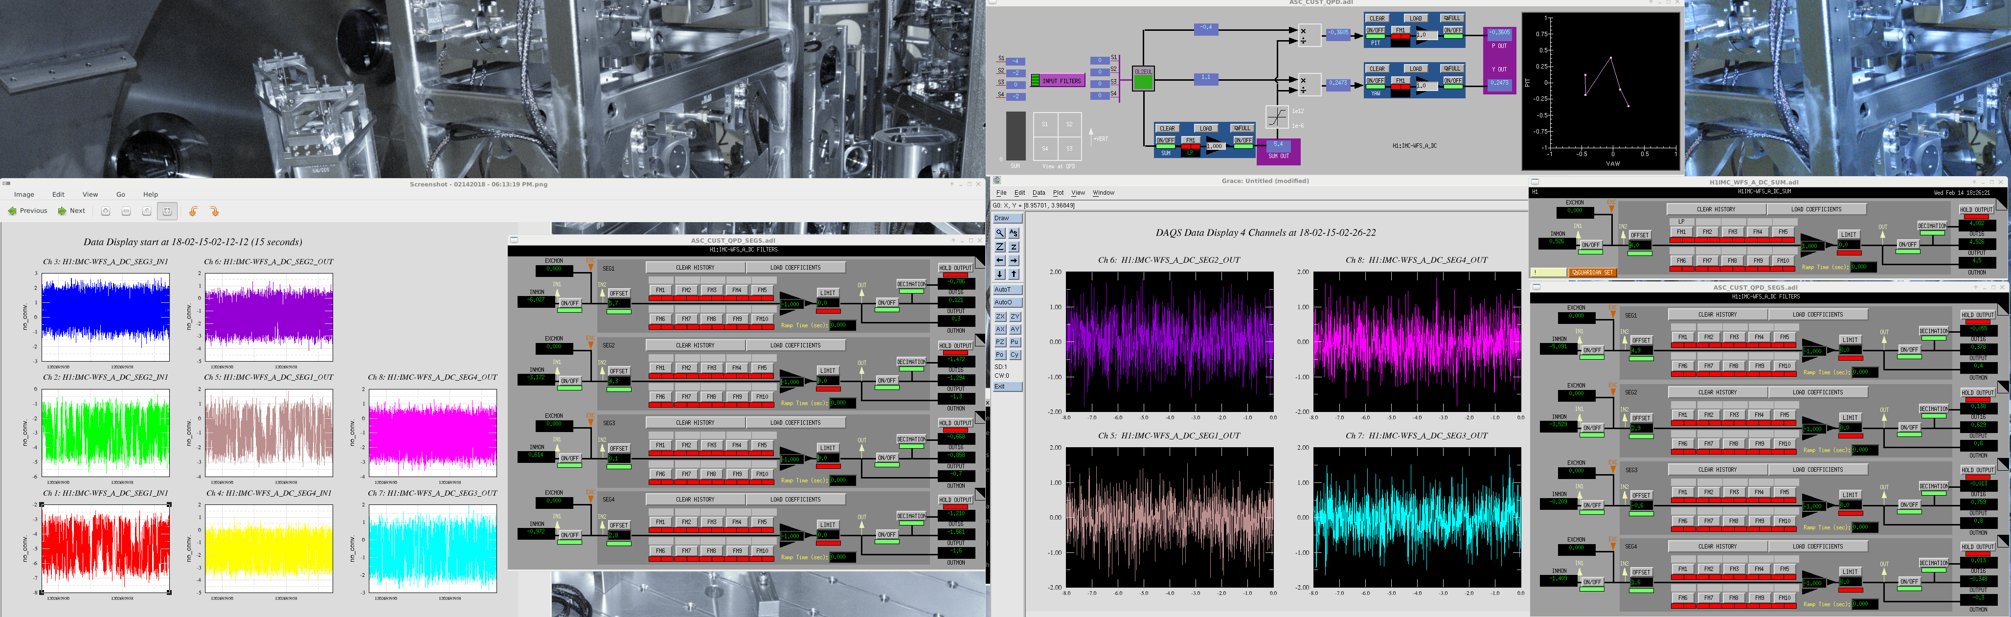Viewport: 2011px width, 617px height.
Task: Click the Next button in image viewer
Action: coord(72,211)
